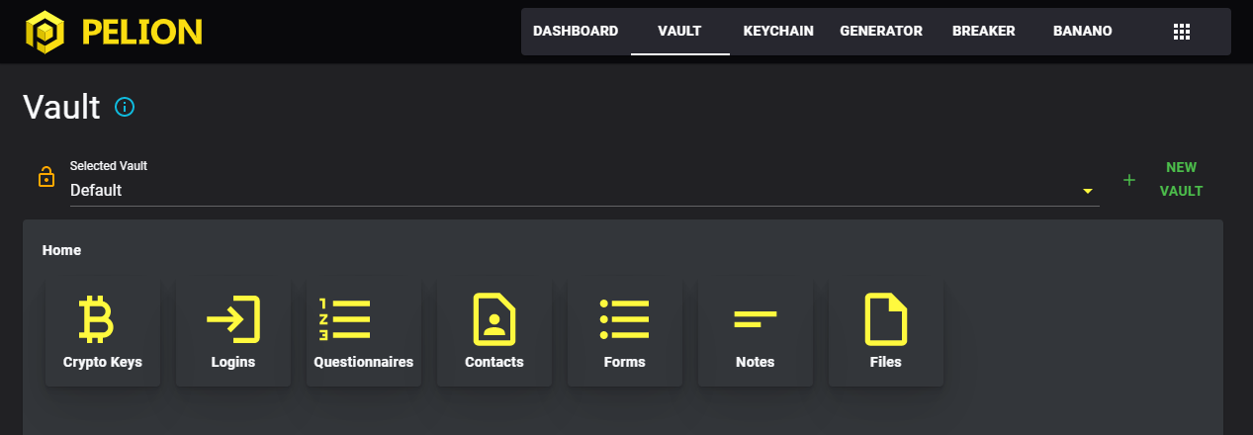Select the Breaker tab
Viewport: 1253px width, 435px height.
(x=983, y=32)
